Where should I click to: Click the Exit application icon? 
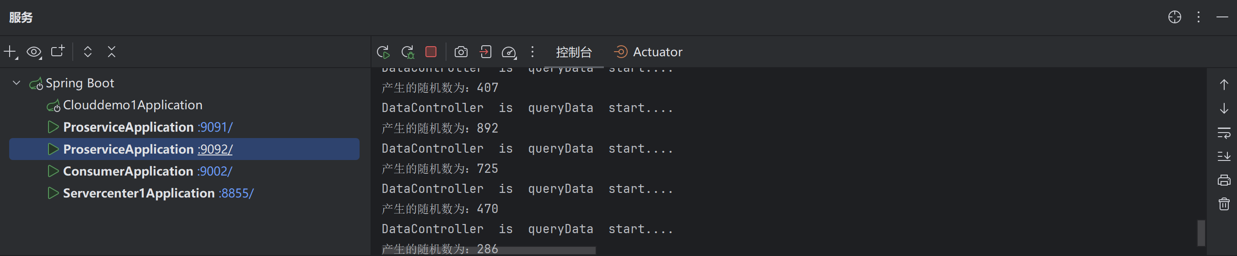tap(485, 52)
